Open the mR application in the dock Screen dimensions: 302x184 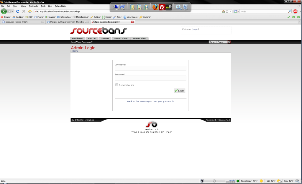click(x=169, y=7)
